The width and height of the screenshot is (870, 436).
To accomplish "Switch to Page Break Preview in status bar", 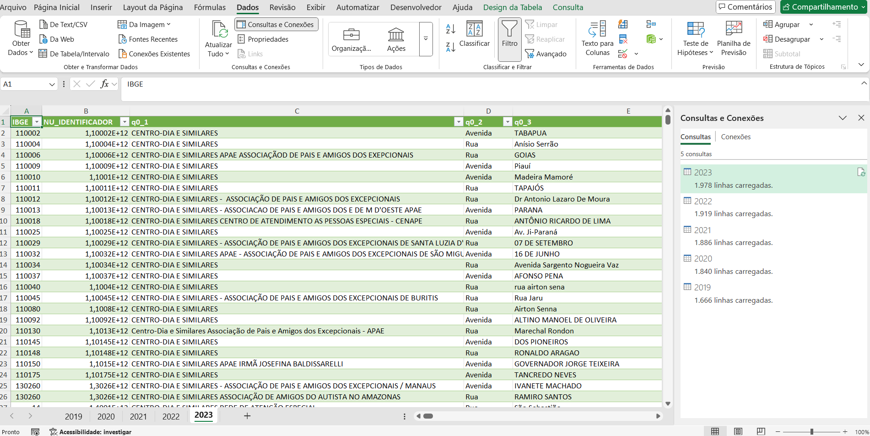I will click(x=761, y=431).
